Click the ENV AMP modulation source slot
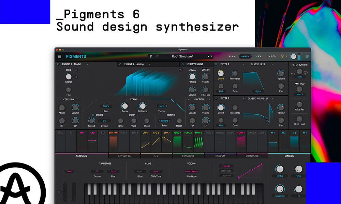Viewport: 341px width, 204px height. coord(114,141)
